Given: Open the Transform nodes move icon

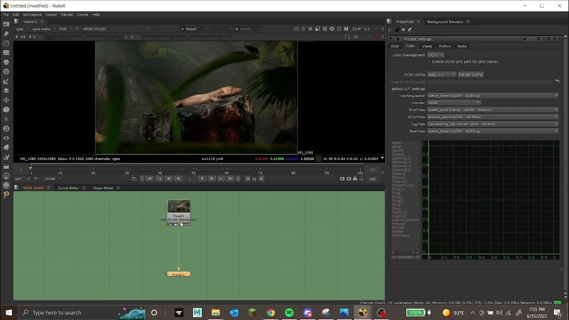Looking at the screenshot, I should click(6, 100).
